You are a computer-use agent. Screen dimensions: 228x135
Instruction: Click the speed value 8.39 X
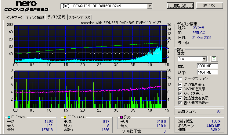click(x=215, y=130)
